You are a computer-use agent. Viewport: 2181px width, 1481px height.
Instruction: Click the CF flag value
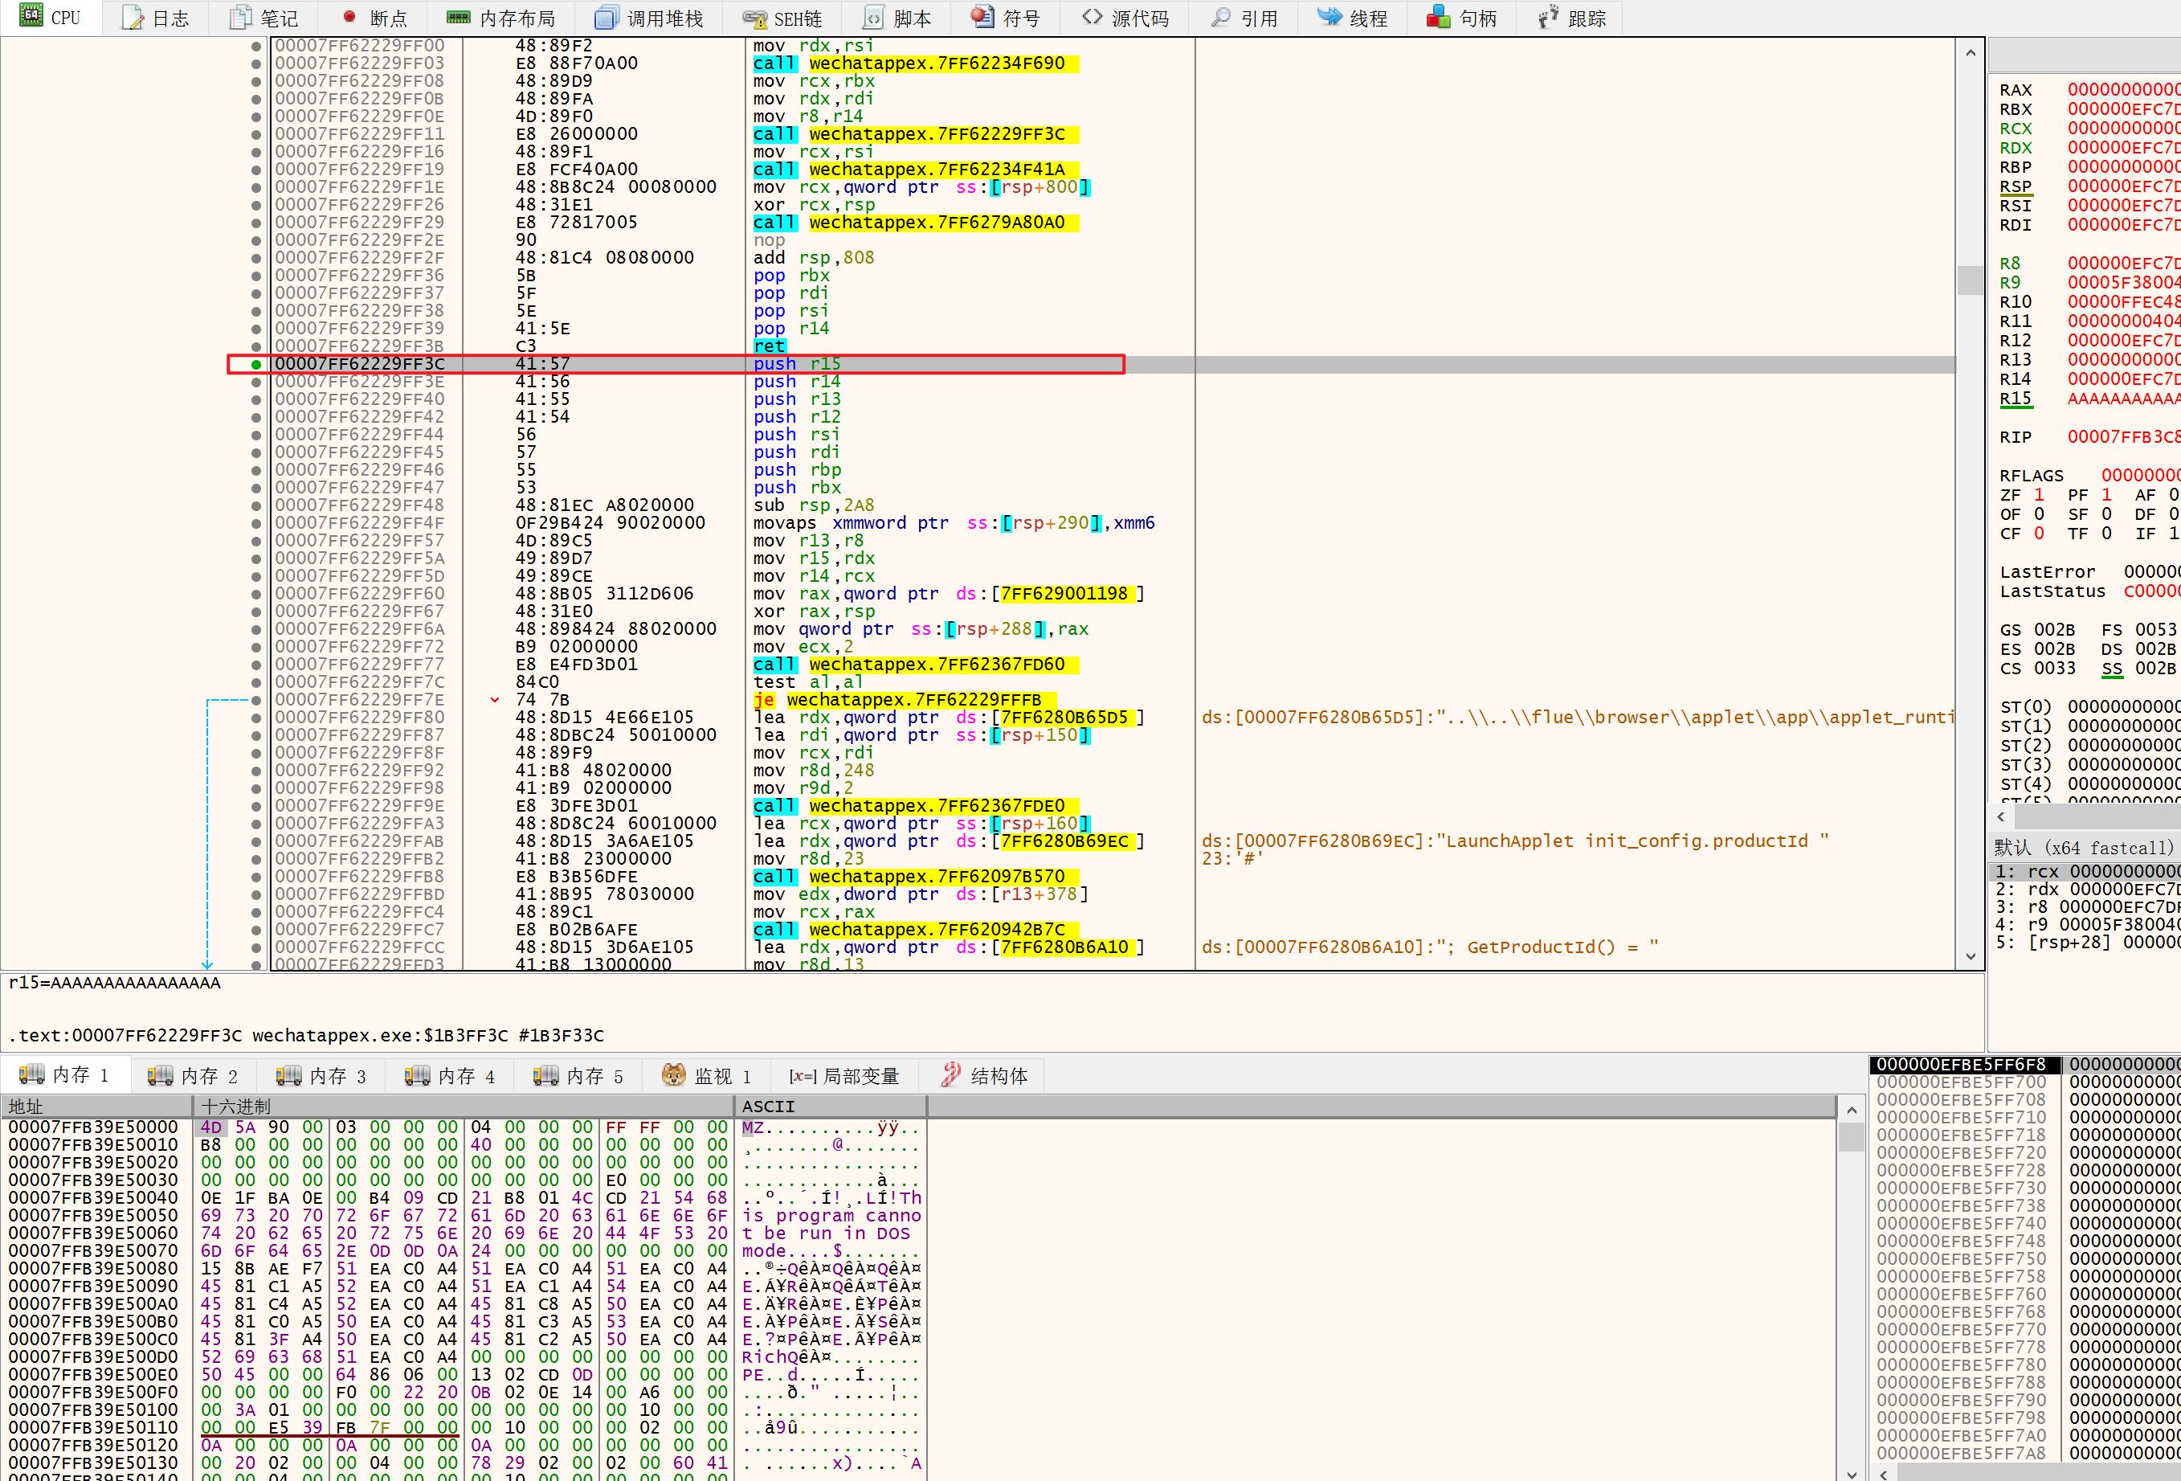2038,533
